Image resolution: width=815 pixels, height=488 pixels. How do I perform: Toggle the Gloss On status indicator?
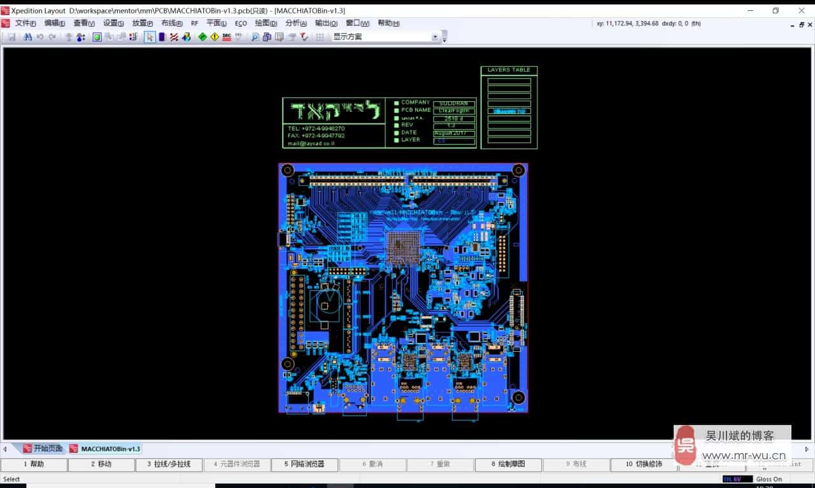(x=769, y=479)
